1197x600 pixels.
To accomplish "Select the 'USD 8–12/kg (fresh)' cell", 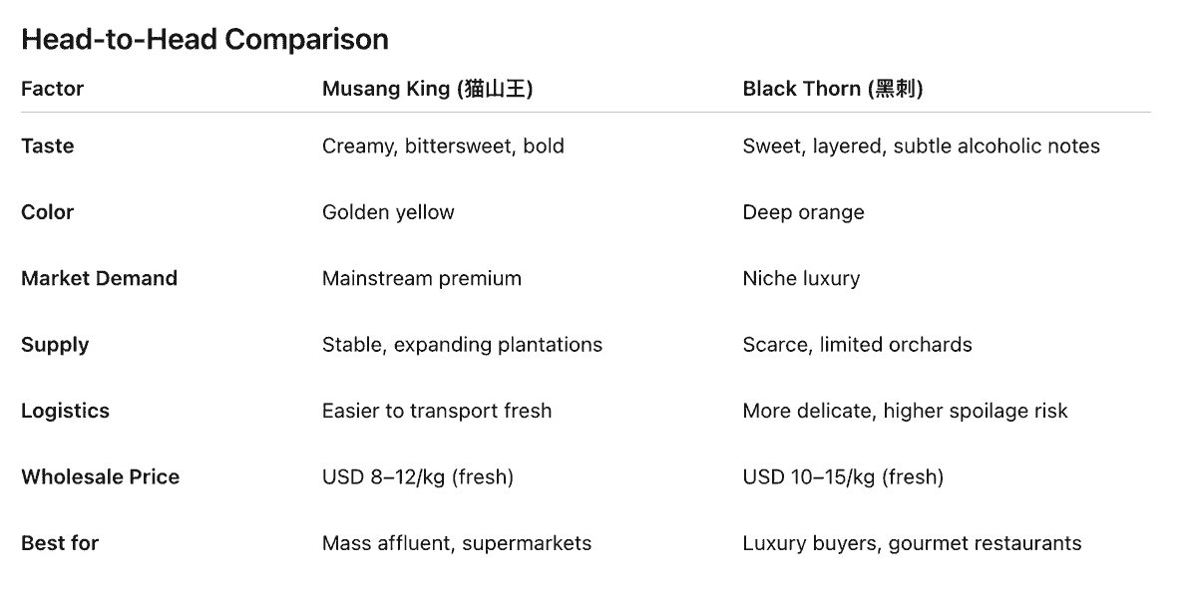I will (x=417, y=477).
